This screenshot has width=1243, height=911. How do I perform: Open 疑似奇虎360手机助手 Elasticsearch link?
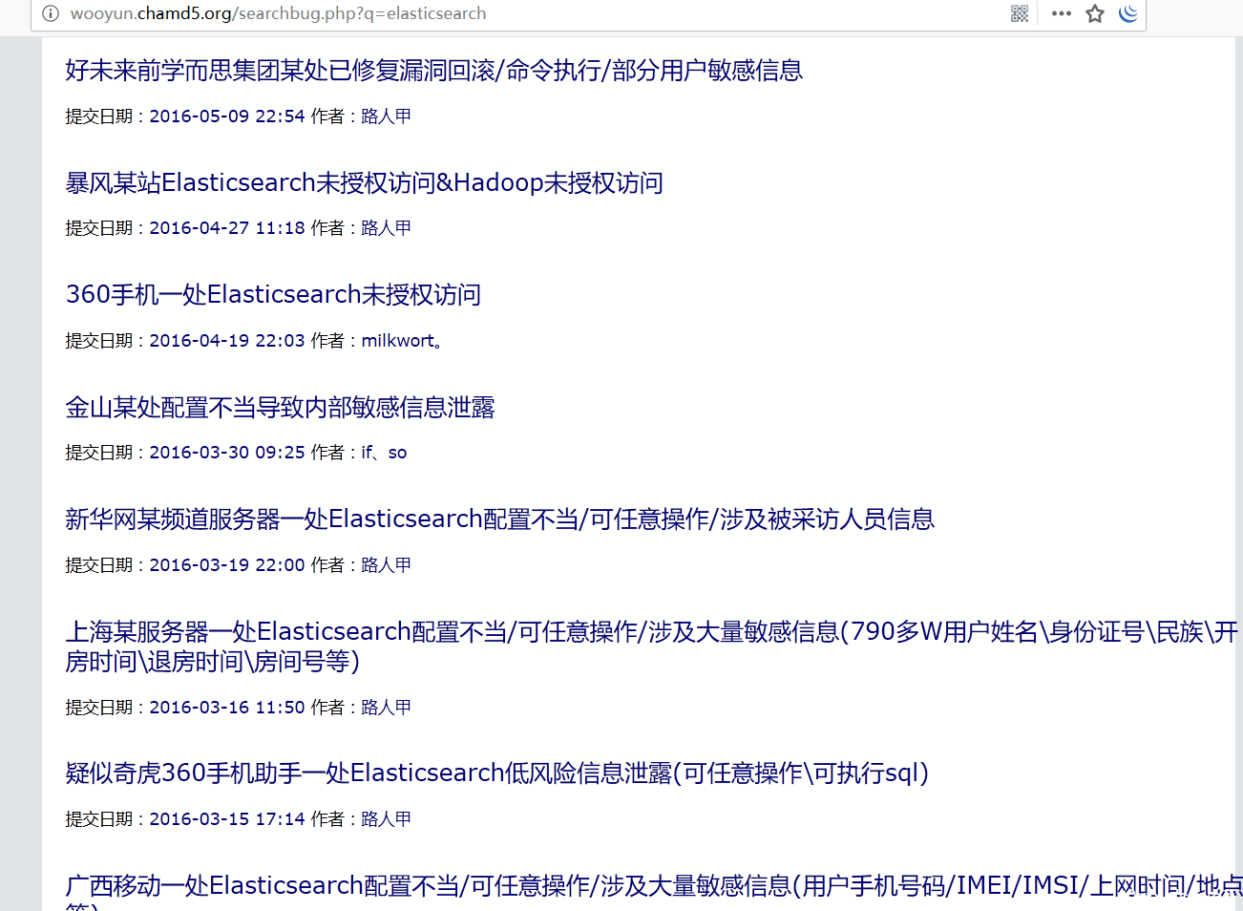click(497, 773)
